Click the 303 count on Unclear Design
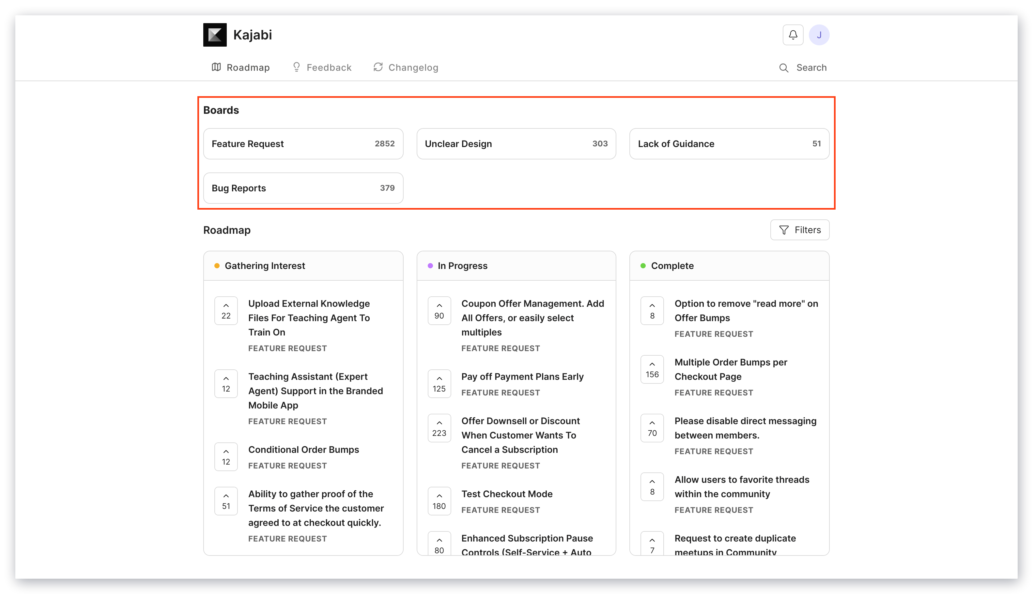Image resolution: width=1033 pixels, height=594 pixels. (x=600, y=143)
